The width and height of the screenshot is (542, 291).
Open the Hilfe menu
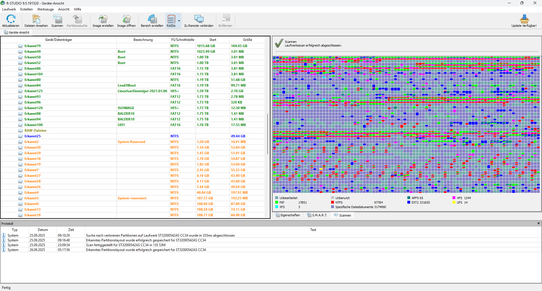pyautogui.click(x=78, y=9)
